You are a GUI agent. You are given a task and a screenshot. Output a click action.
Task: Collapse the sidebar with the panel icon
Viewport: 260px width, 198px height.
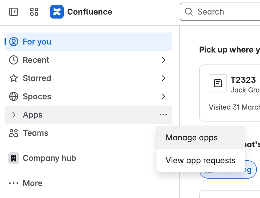(13, 12)
